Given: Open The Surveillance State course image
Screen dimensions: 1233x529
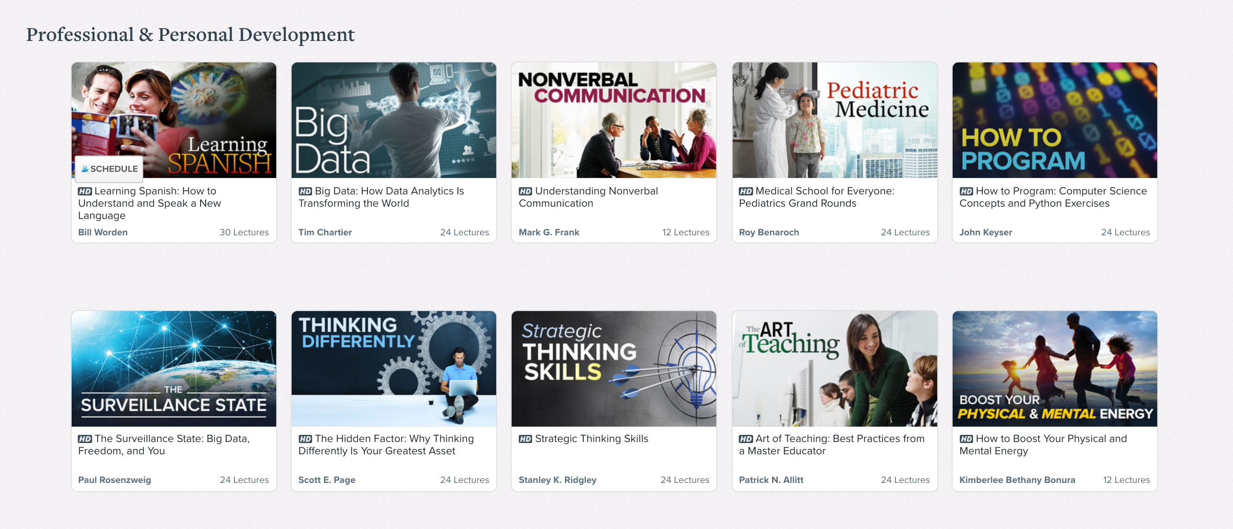Looking at the screenshot, I should [x=174, y=368].
